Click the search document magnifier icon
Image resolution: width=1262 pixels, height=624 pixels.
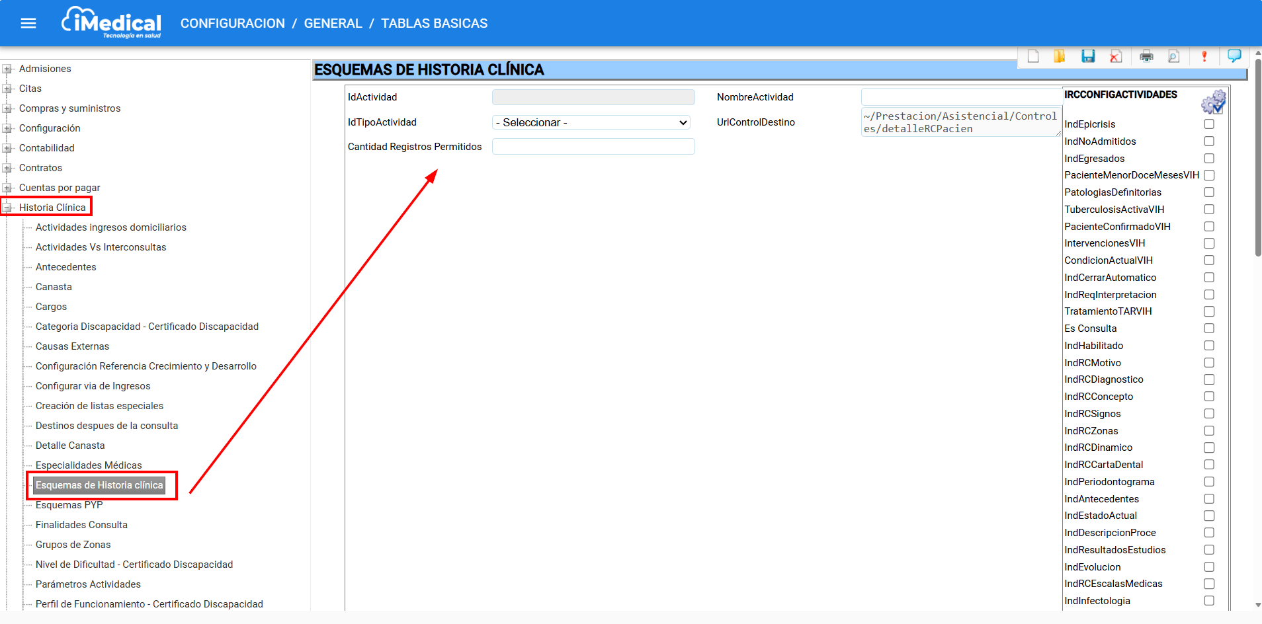[1173, 56]
